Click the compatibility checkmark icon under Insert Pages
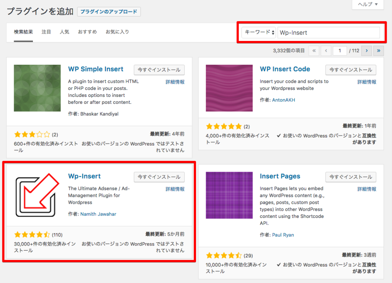This screenshot has height=283, width=392. pyautogui.click(x=279, y=264)
